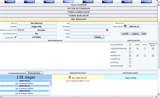Open the ADMIN menu
This screenshot has width=160, height=98.
[29, 1]
